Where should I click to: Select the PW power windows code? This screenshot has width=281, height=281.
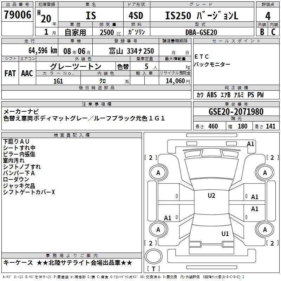260,95
